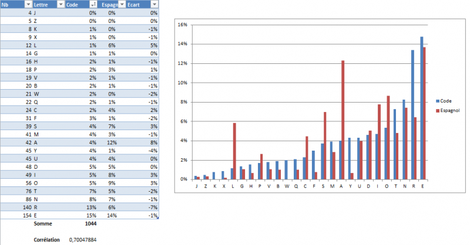Click the 16% label on vertical axis

182,25
